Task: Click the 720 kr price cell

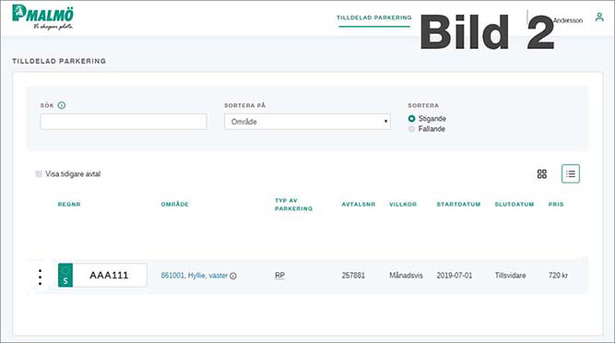Action: click(558, 276)
